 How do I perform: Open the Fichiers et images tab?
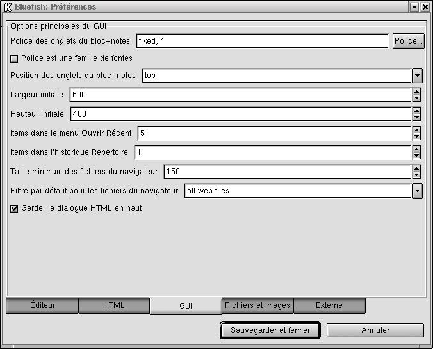point(257,305)
